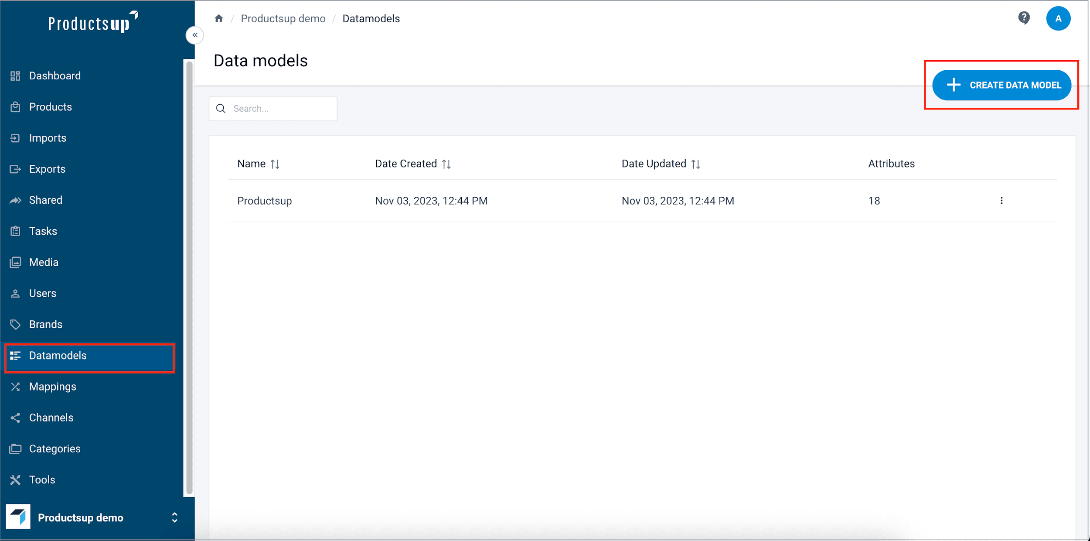1090x541 pixels.
Task: Click the home icon in breadcrumb
Action: (x=219, y=18)
